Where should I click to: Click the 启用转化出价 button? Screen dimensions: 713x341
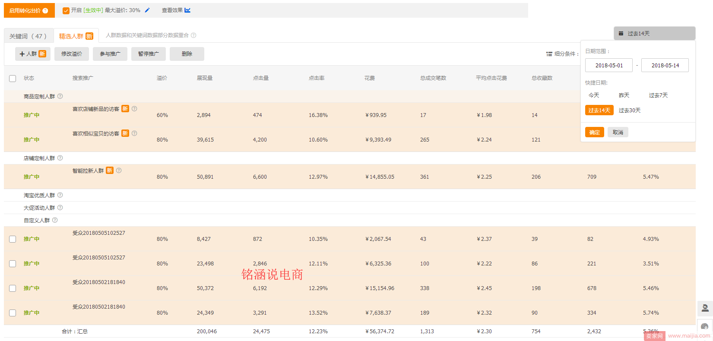(29, 10)
